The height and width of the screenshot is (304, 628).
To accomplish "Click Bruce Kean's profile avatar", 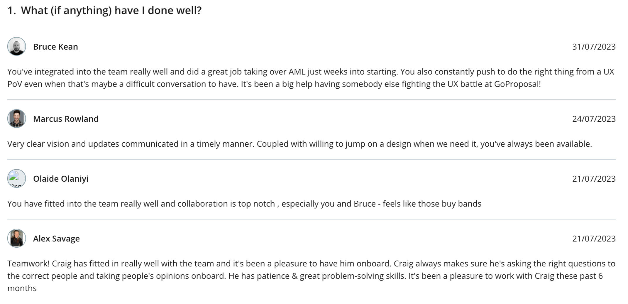I will 16,46.
